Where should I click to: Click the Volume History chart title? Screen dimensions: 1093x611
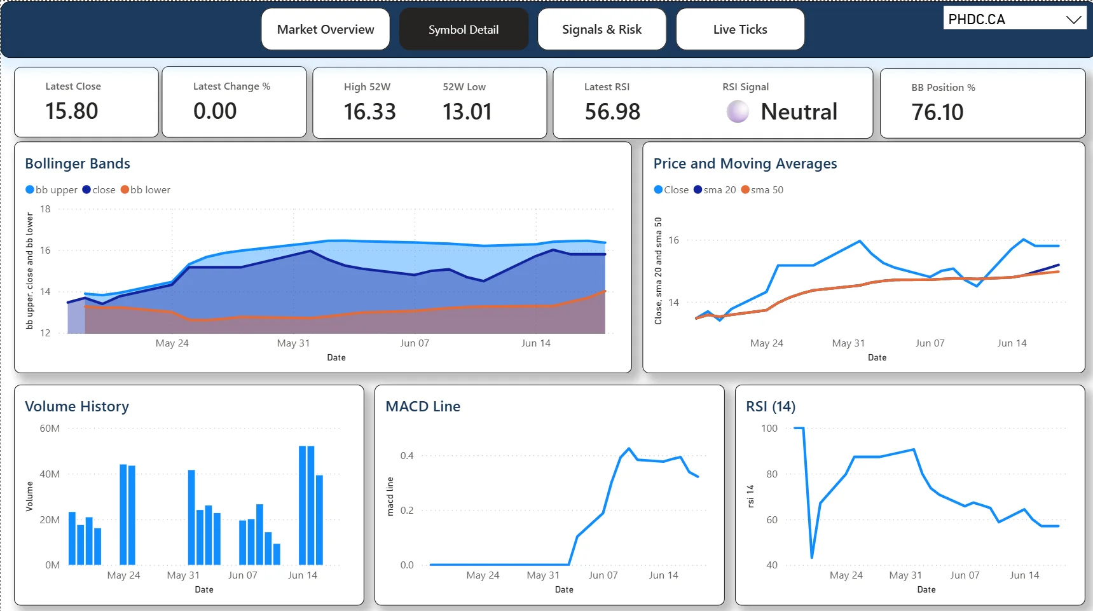pos(77,406)
